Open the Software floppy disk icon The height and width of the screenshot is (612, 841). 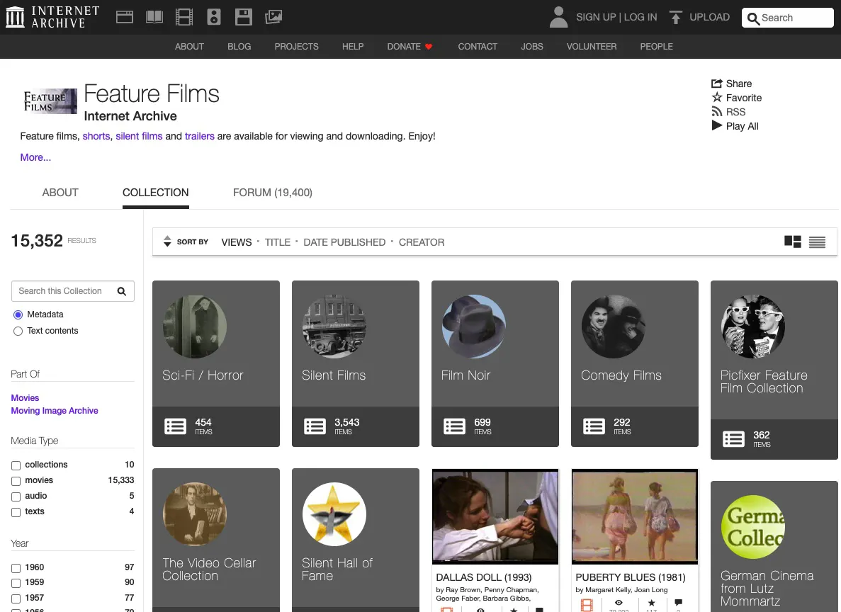coord(244,17)
